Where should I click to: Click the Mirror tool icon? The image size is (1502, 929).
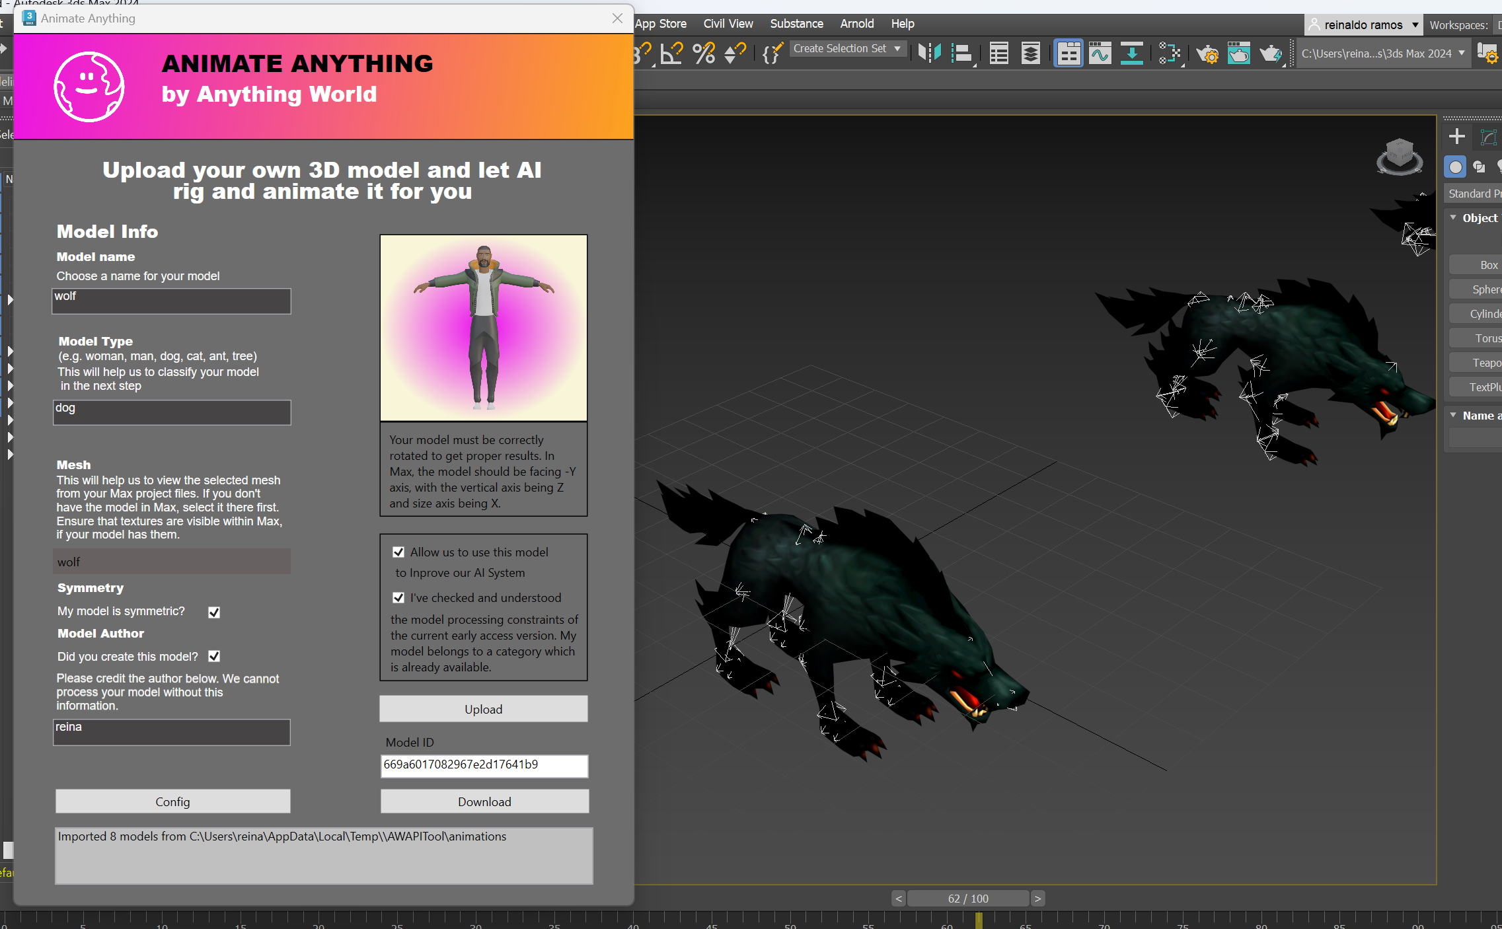pyautogui.click(x=929, y=53)
